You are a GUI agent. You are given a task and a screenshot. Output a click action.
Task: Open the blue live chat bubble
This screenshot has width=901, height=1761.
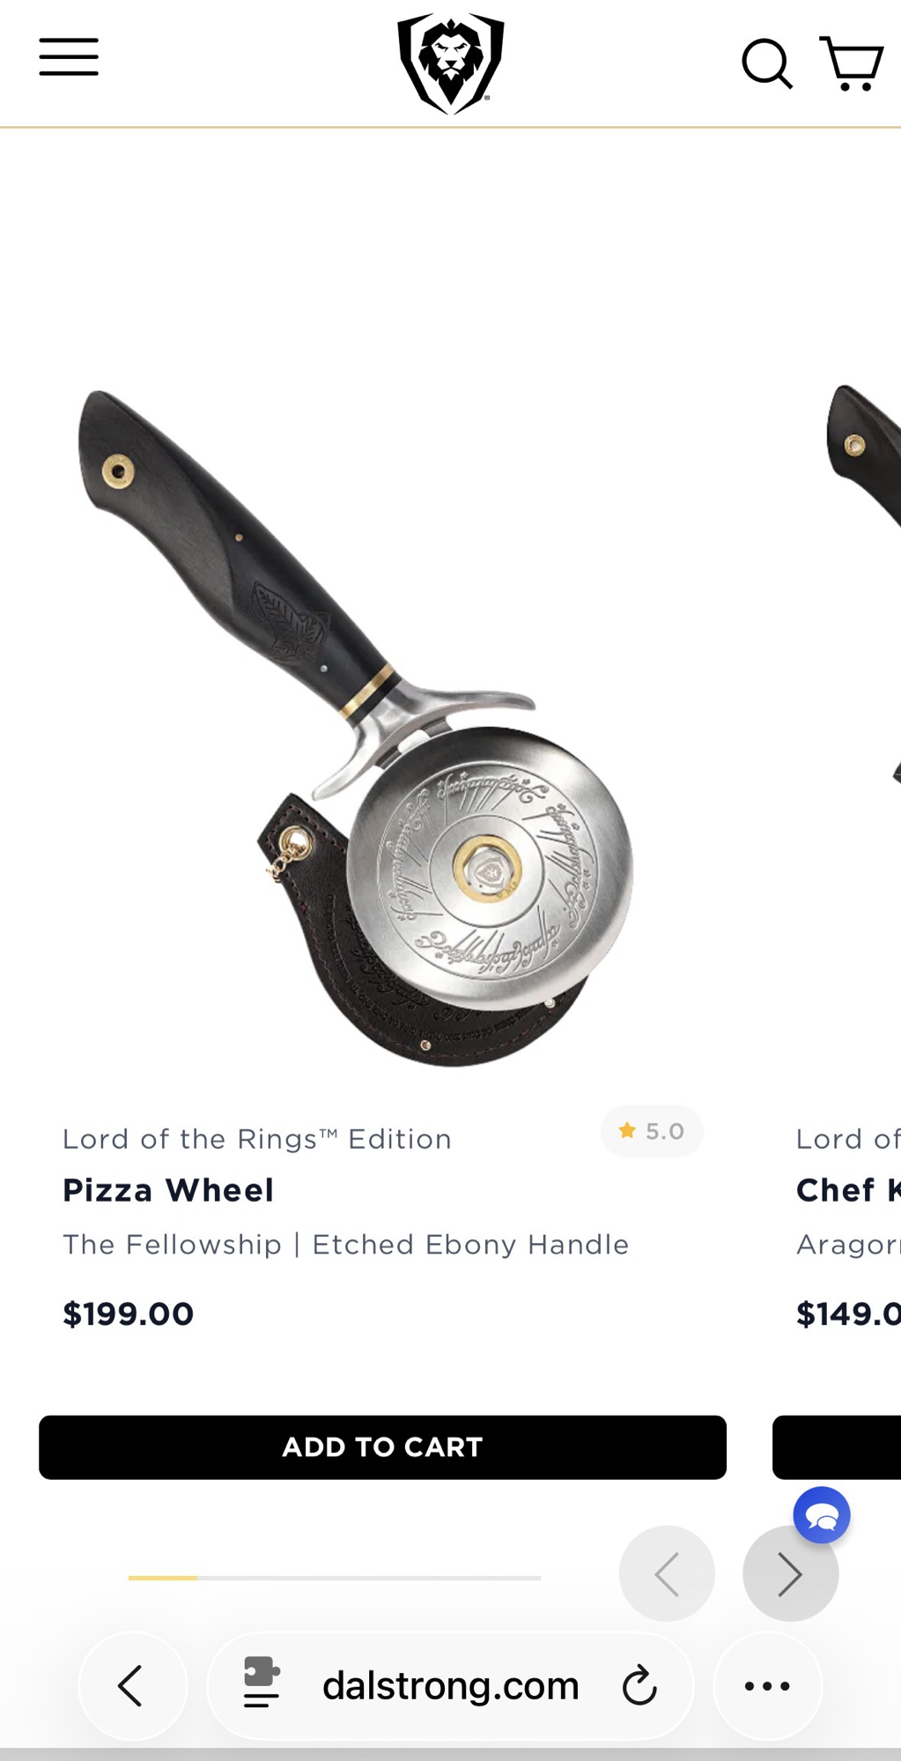click(822, 1515)
